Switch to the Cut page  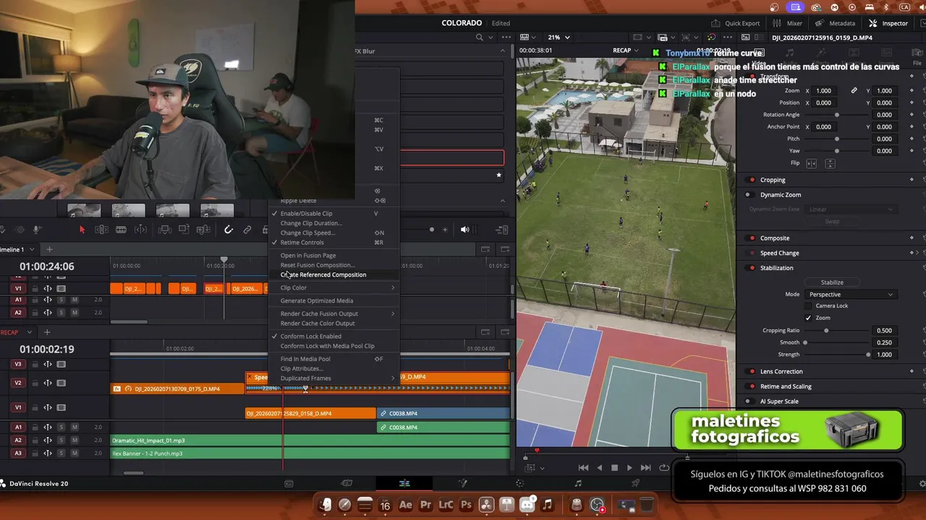point(347,483)
